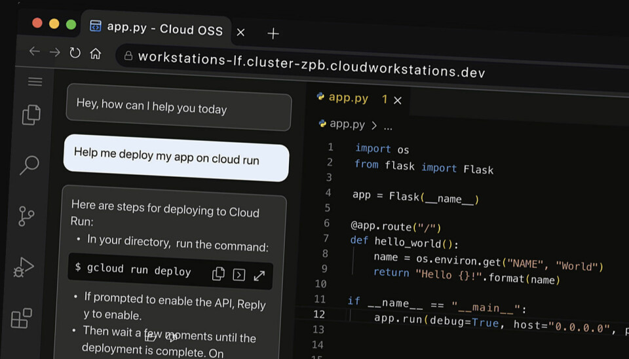The width and height of the screenshot is (629, 359).
Task: Click the 'from flask import Flask' line
Action: point(424,166)
